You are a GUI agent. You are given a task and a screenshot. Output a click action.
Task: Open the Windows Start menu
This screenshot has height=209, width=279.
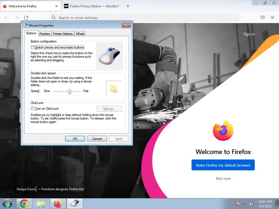coord(7,204)
